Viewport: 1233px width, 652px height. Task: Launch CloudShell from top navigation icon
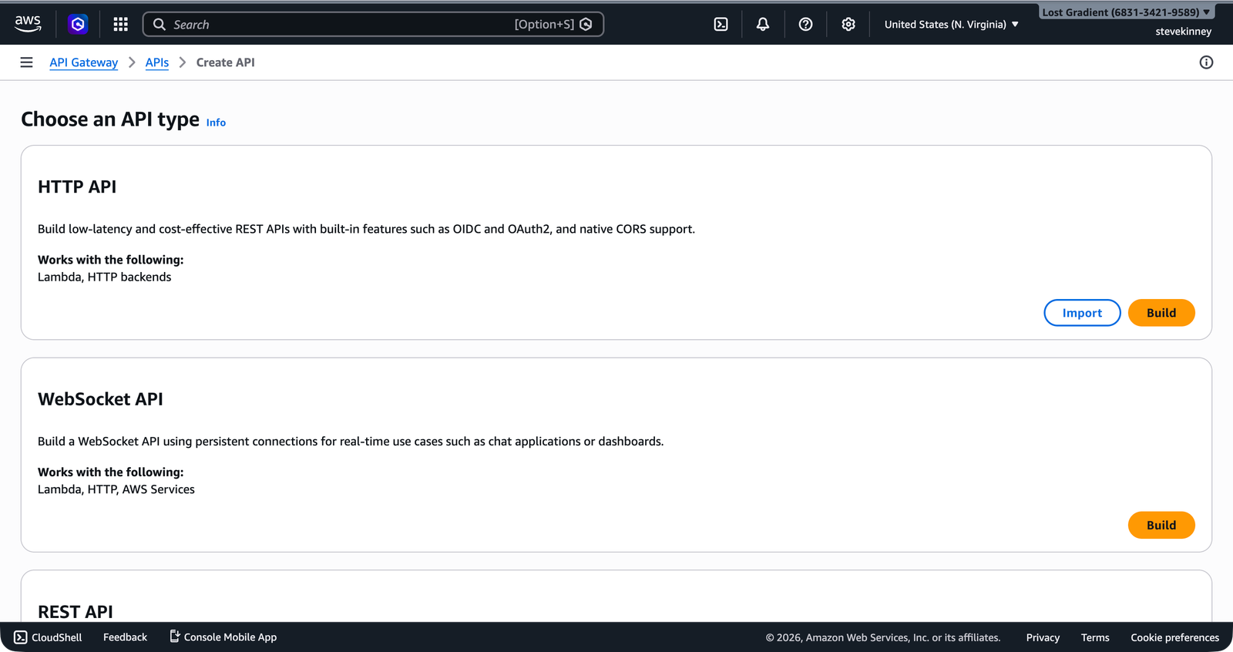pos(721,25)
